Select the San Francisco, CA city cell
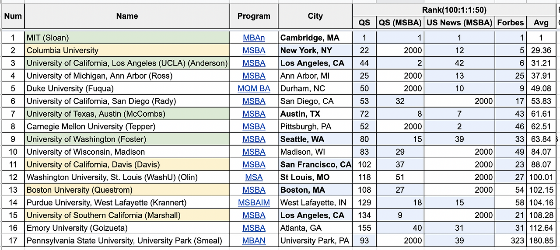The image size is (560, 250). click(x=315, y=164)
